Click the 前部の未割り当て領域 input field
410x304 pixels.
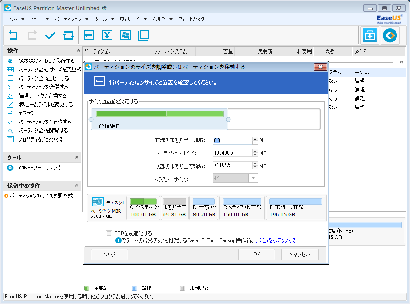tap(233, 141)
